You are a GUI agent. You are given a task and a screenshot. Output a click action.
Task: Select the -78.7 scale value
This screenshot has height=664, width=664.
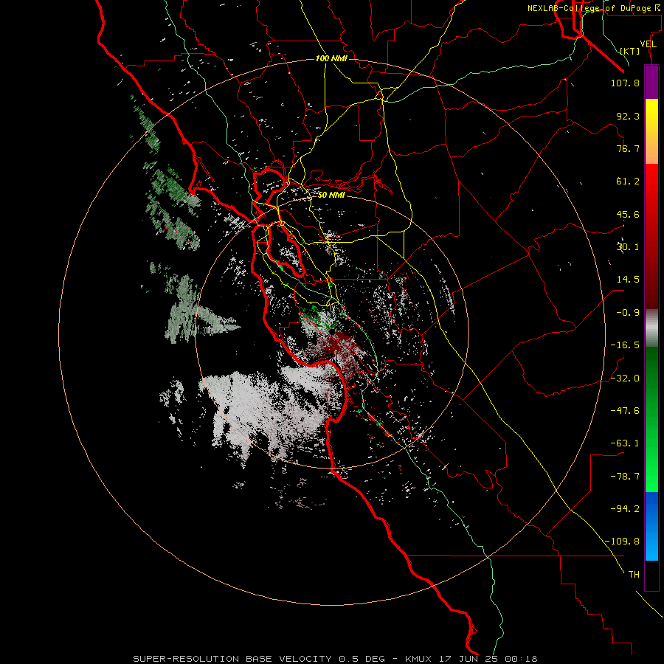625,477
